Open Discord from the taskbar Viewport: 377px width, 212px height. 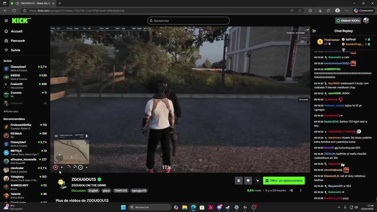[x=219, y=207]
